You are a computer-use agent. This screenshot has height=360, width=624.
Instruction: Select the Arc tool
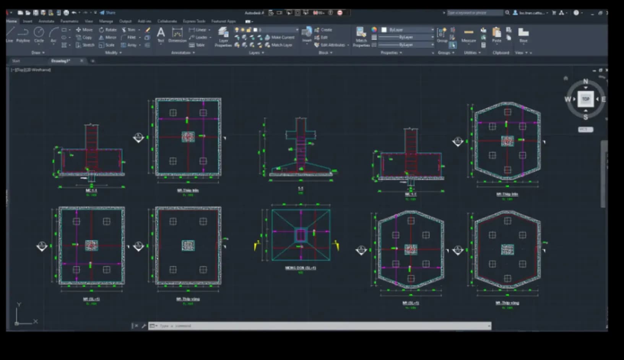point(53,35)
